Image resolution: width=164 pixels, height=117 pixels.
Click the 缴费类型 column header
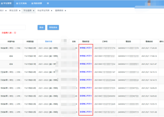(x=86, y=41)
